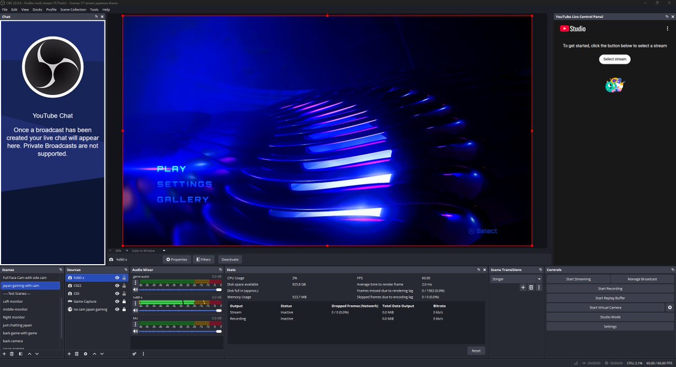Open hd60 x audio channel options menu
This screenshot has height=367, width=676.
click(x=135, y=303)
